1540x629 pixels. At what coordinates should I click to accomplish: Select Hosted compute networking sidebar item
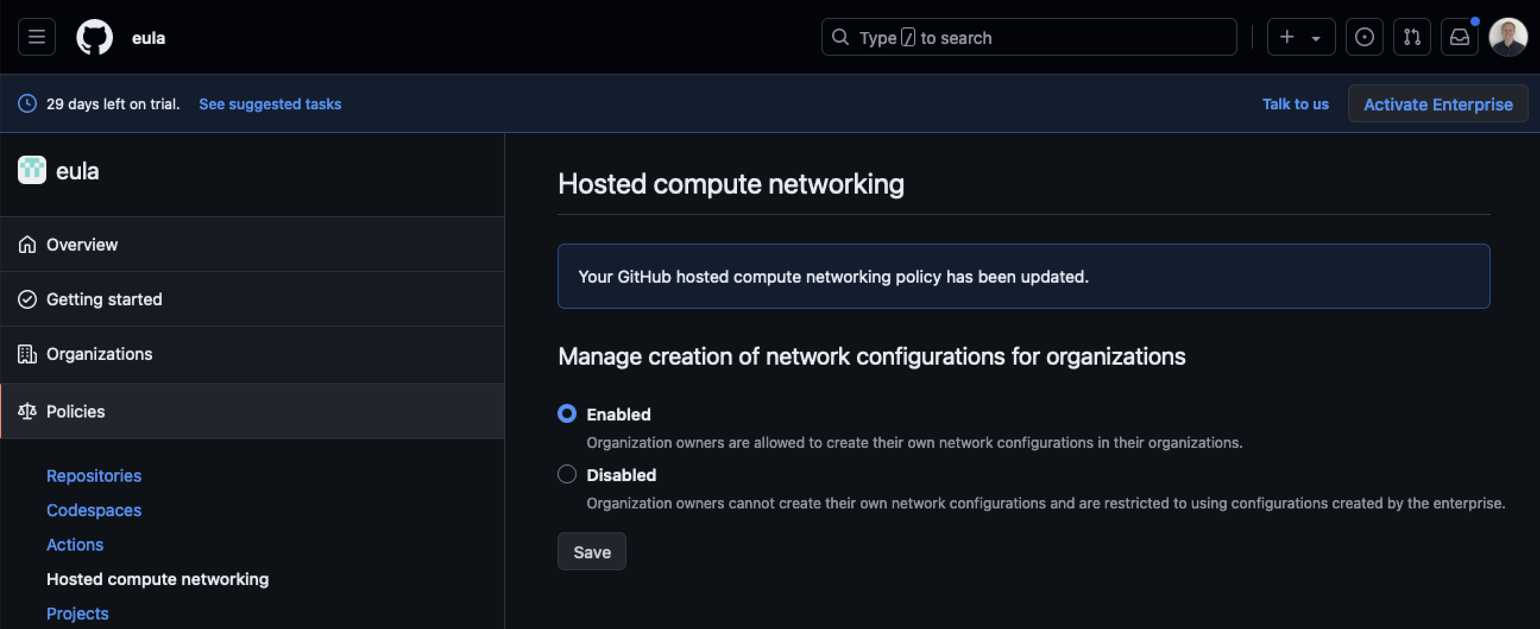tap(158, 579)
